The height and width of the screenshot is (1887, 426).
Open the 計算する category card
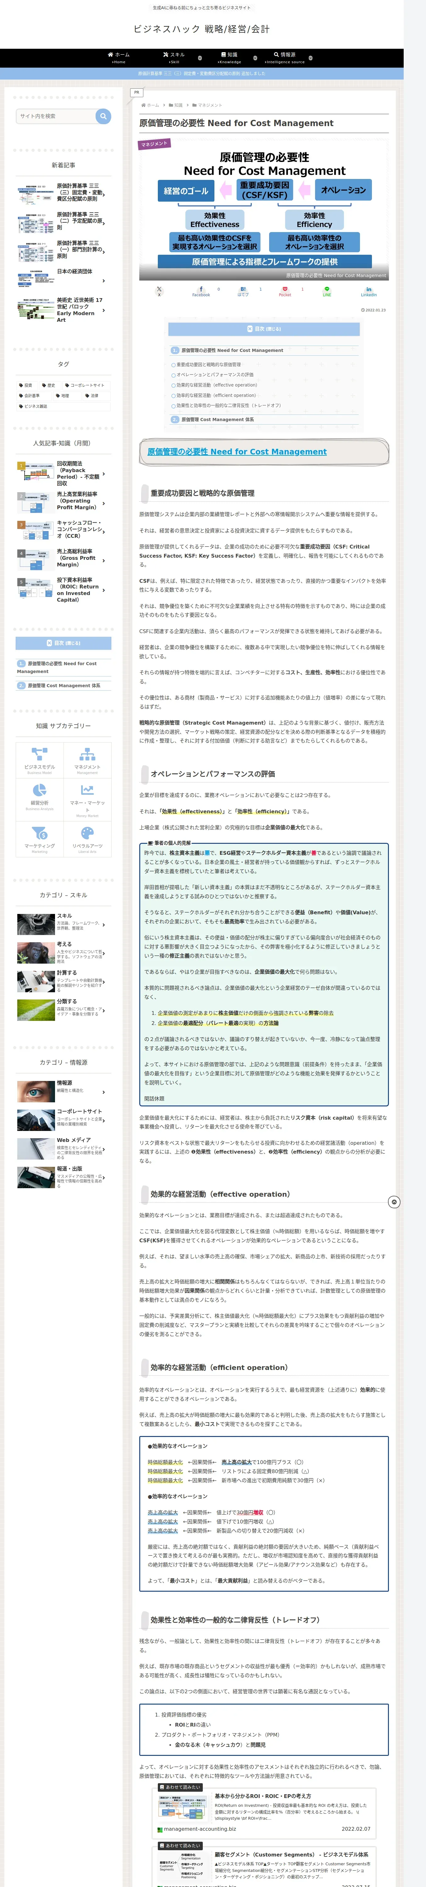point(64,981)
